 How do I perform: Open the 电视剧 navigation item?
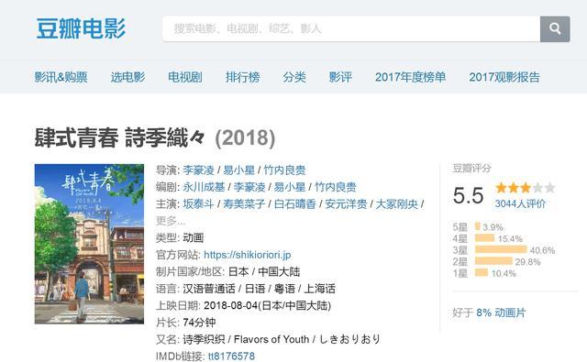(x=185, y=77)
